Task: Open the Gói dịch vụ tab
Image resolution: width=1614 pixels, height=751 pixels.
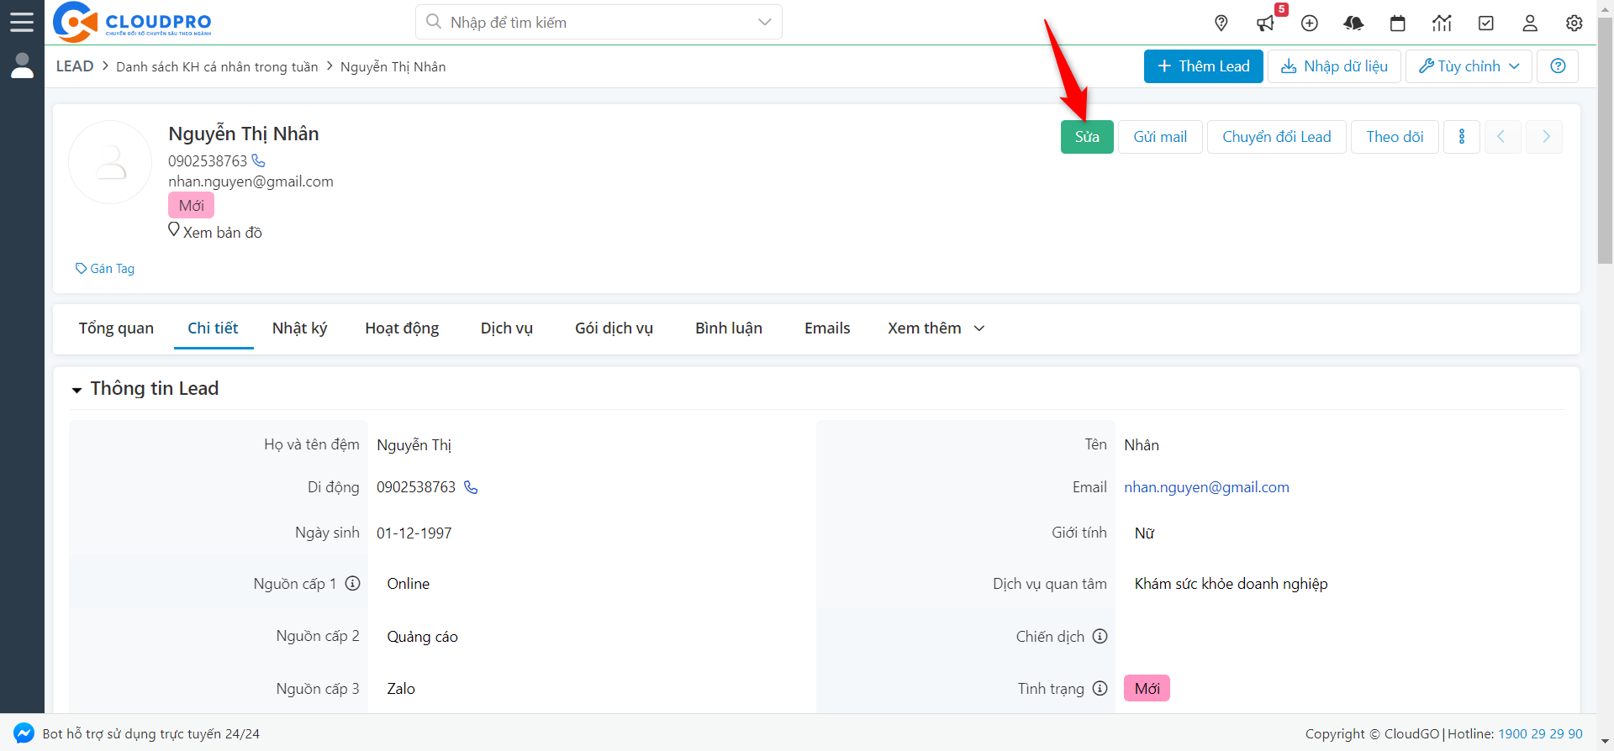Action: click(x=614, y=328)
